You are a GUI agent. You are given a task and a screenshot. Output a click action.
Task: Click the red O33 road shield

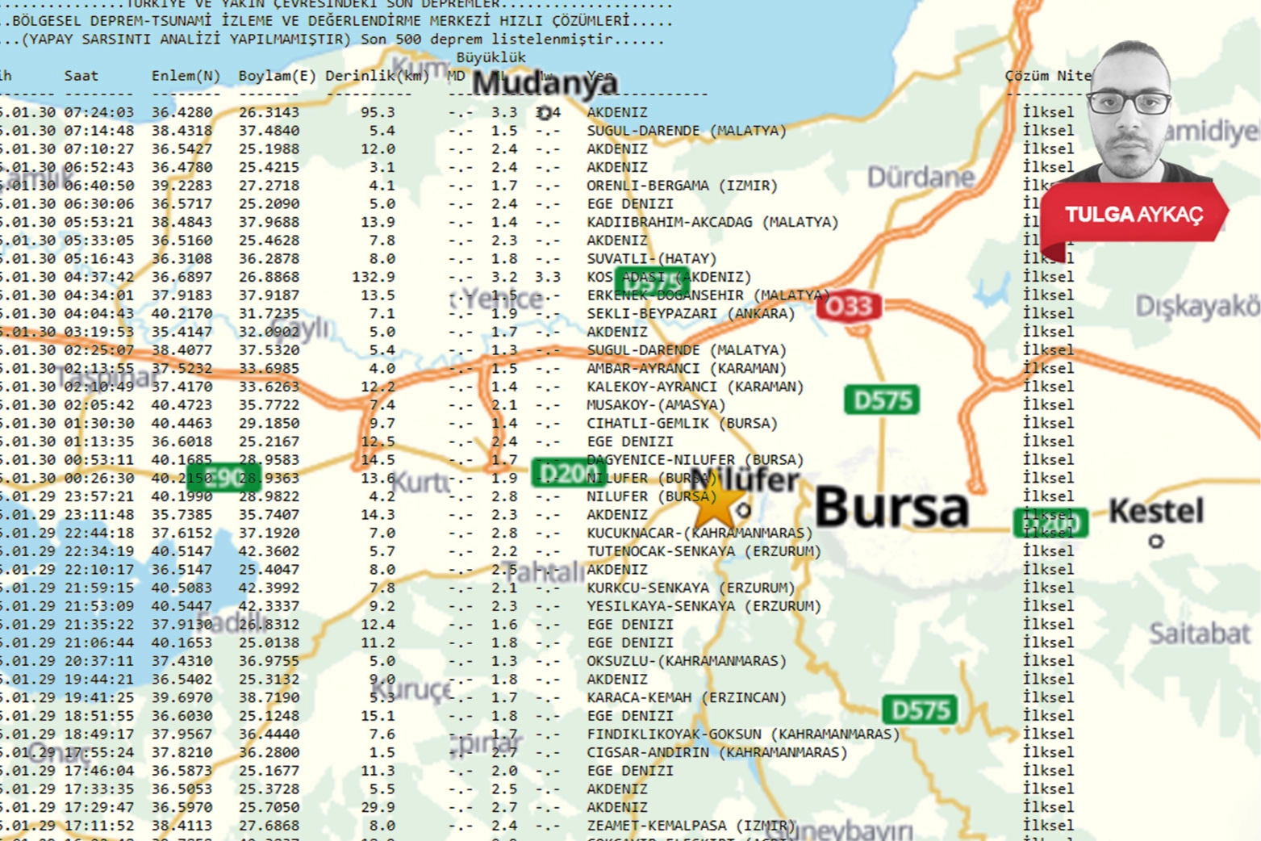[849, 306]
